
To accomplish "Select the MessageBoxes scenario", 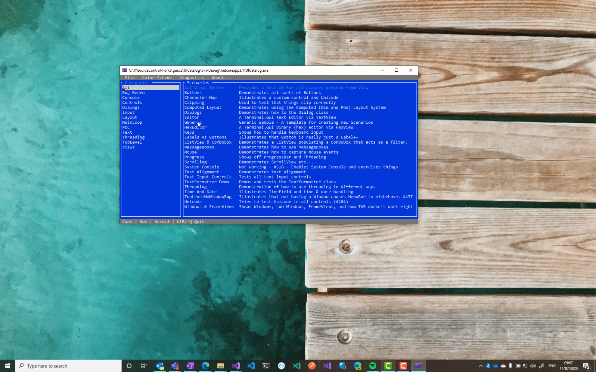I will (199, 147).
